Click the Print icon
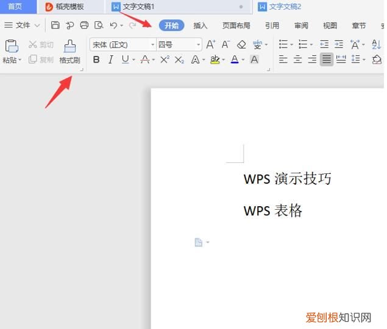Viewport: 387px width, 329px height. point(84,25)
